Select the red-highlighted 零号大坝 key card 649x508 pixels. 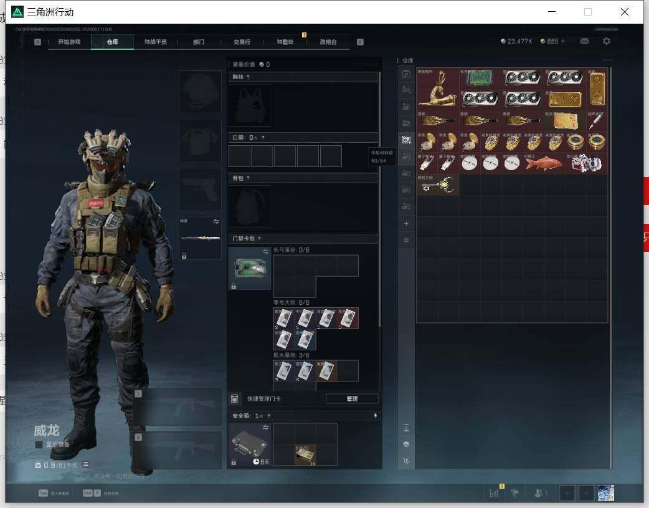pyautogui.click(x=348, y=319)
